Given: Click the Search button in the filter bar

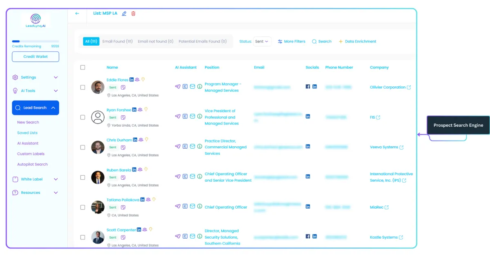Looking at the screenshot, I should pos(322,41).
